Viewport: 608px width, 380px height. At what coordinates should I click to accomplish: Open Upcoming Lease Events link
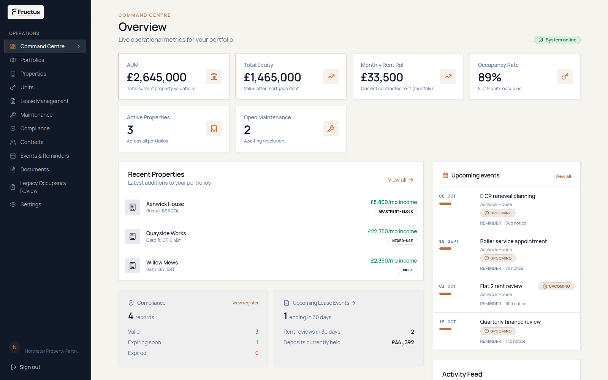pyautogui.click(x=324, y=303)
